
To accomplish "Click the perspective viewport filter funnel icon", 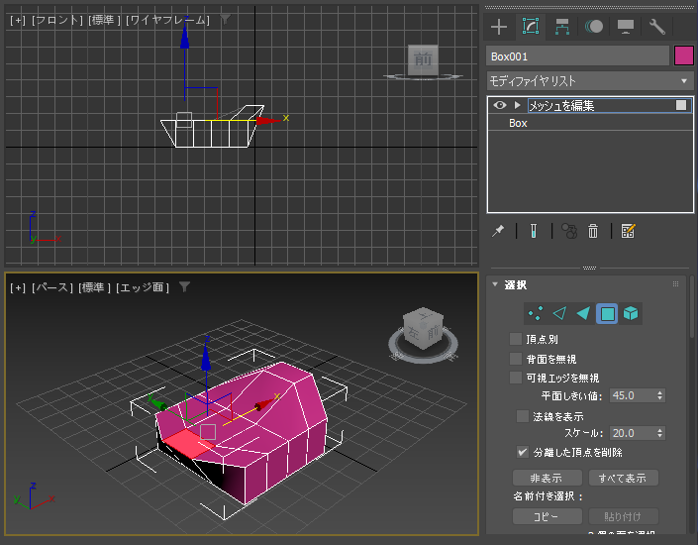I will (185, 287).
